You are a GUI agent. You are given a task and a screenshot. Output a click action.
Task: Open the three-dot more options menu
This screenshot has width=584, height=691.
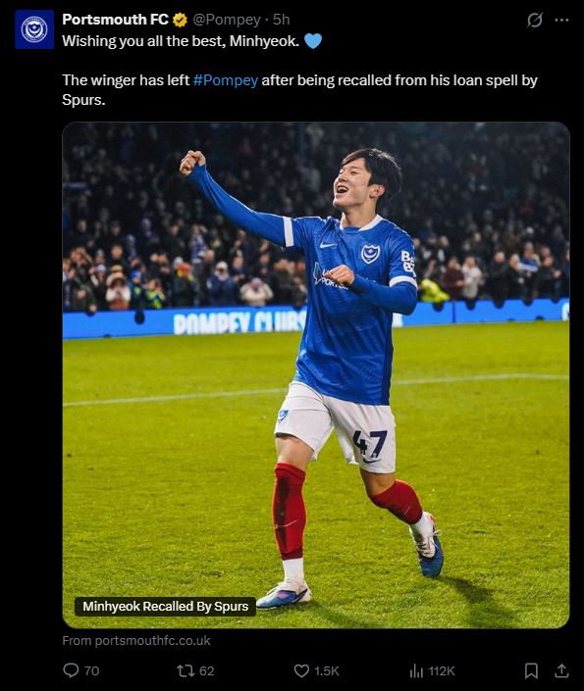point(561,20)
